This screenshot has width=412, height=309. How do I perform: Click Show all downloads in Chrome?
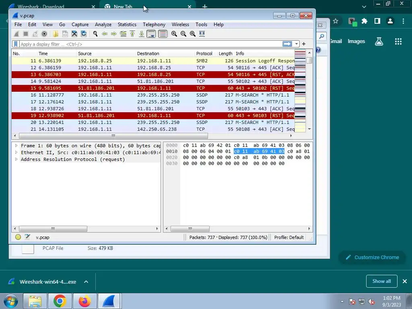point(381,281)
